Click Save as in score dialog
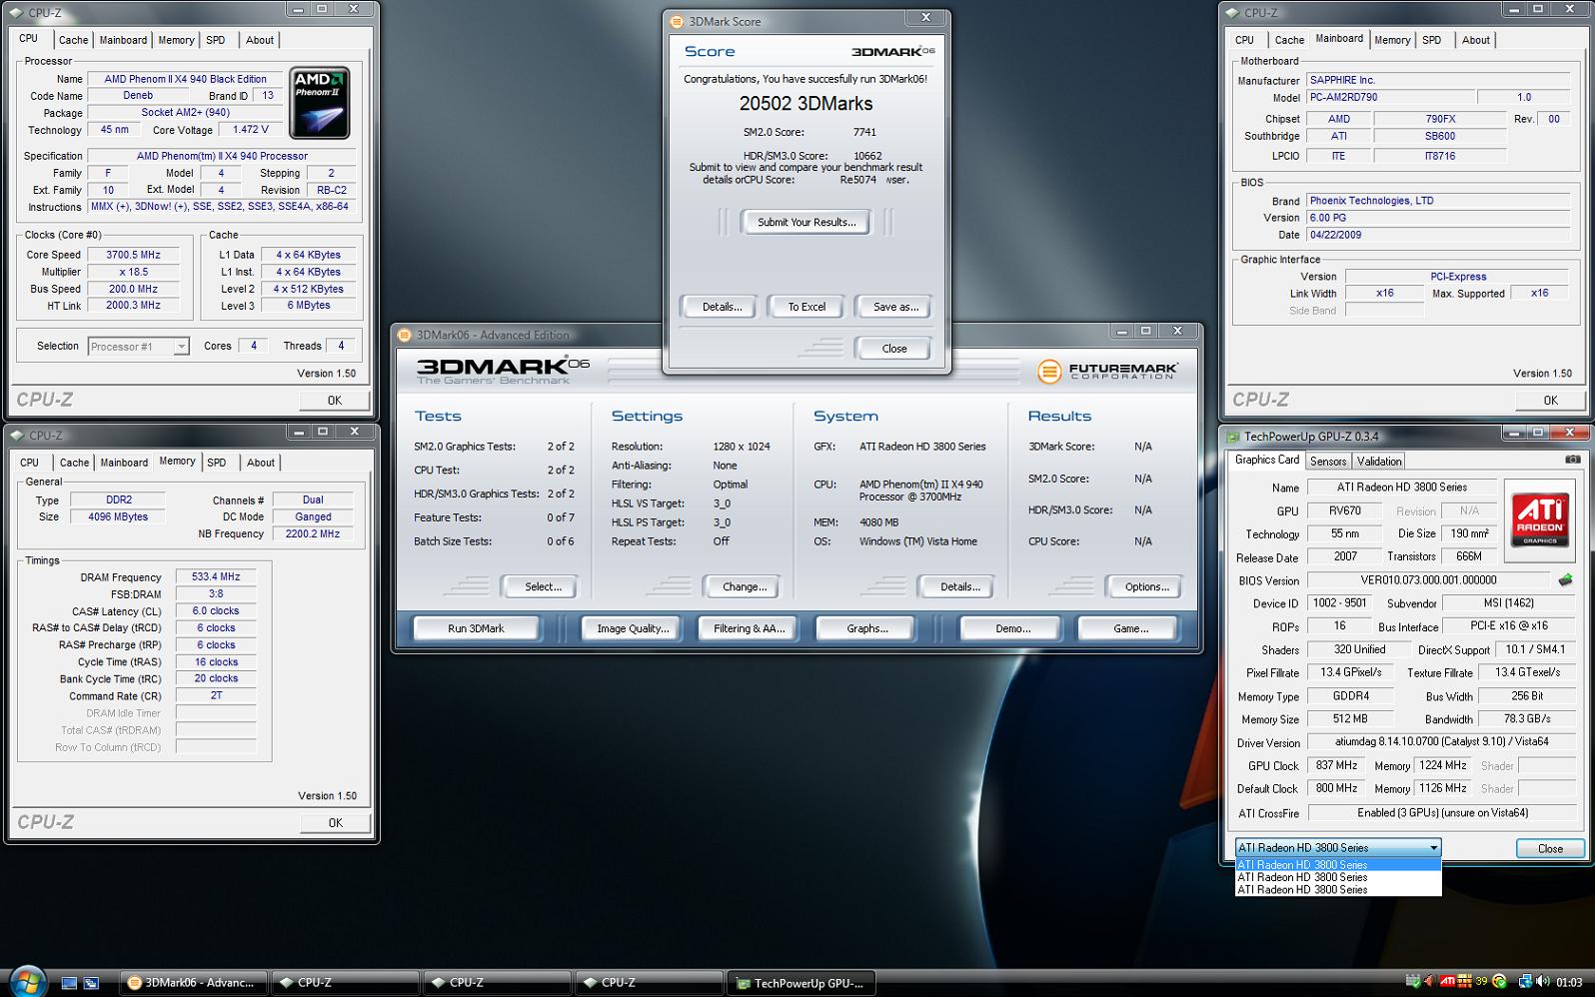The height and width of the screenshot is (997, 1595). [x=895, y=307]
